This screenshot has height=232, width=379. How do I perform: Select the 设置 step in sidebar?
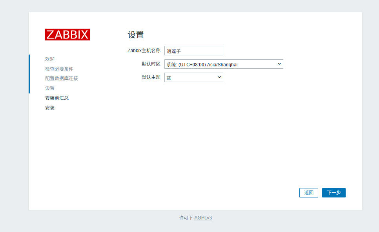coord(50,88)
